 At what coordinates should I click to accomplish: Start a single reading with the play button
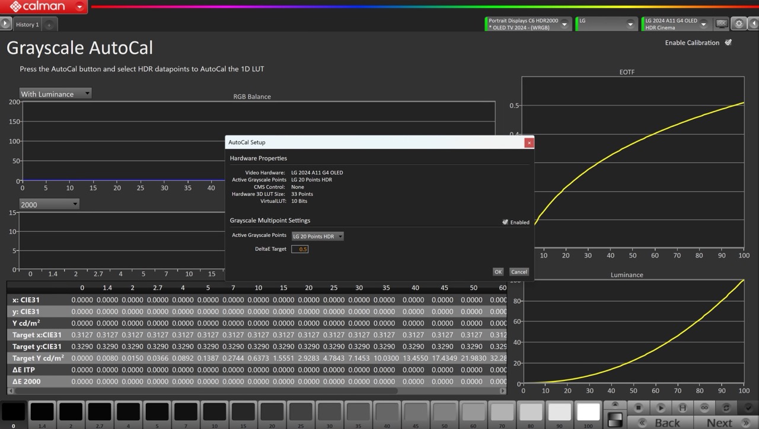(660, 408)
